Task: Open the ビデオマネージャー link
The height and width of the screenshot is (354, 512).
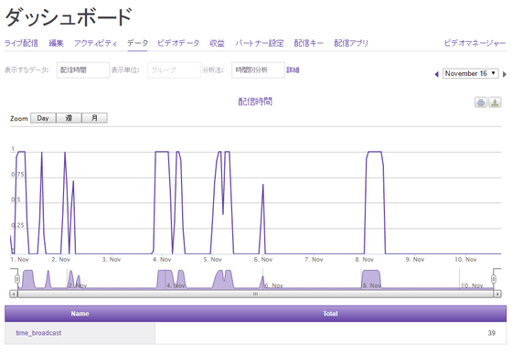Action: pyautogui.click(x=475, y=43)
